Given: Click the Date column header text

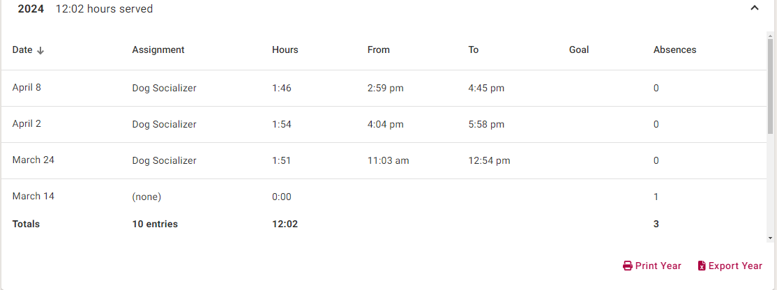Looking at the screenshot, I should [22, 50].
